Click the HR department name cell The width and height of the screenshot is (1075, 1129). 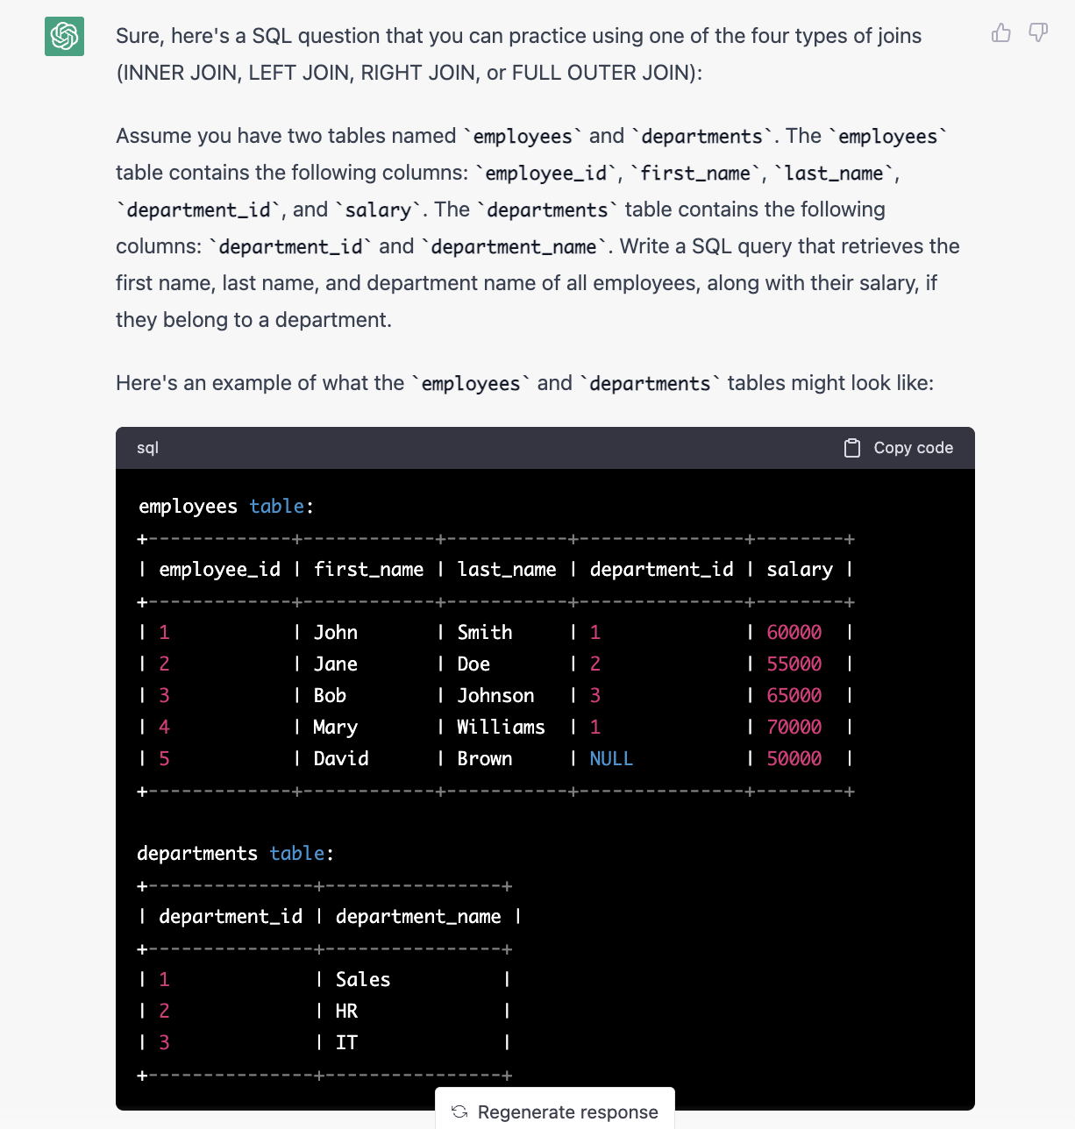(x=346, y=1011)
